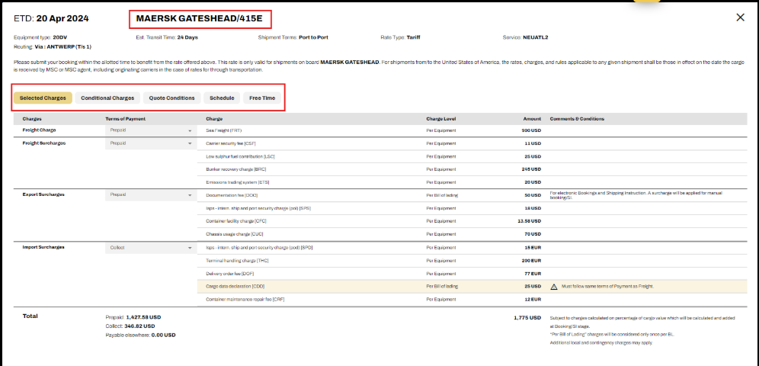Screen dimensions: 759x366
Task: Click the Collect total 346.82 USD
Action: click(130, 326)
